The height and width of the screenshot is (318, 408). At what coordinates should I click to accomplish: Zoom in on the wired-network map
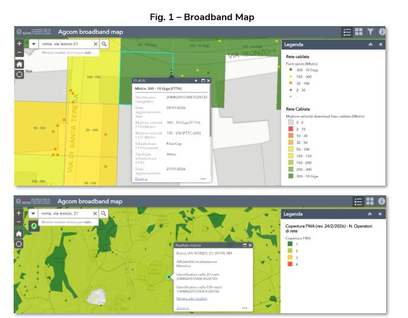pyautogui.click(x=19, y=44)
